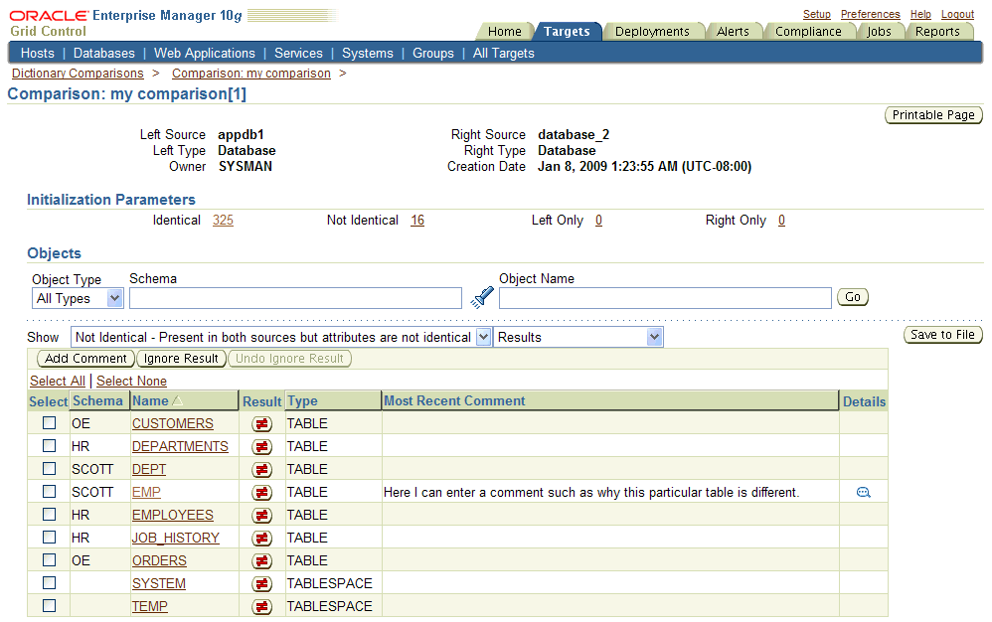This screenshot has width=992, height=622.
Task: Click the Schema input field
Action: coord(295,298)
